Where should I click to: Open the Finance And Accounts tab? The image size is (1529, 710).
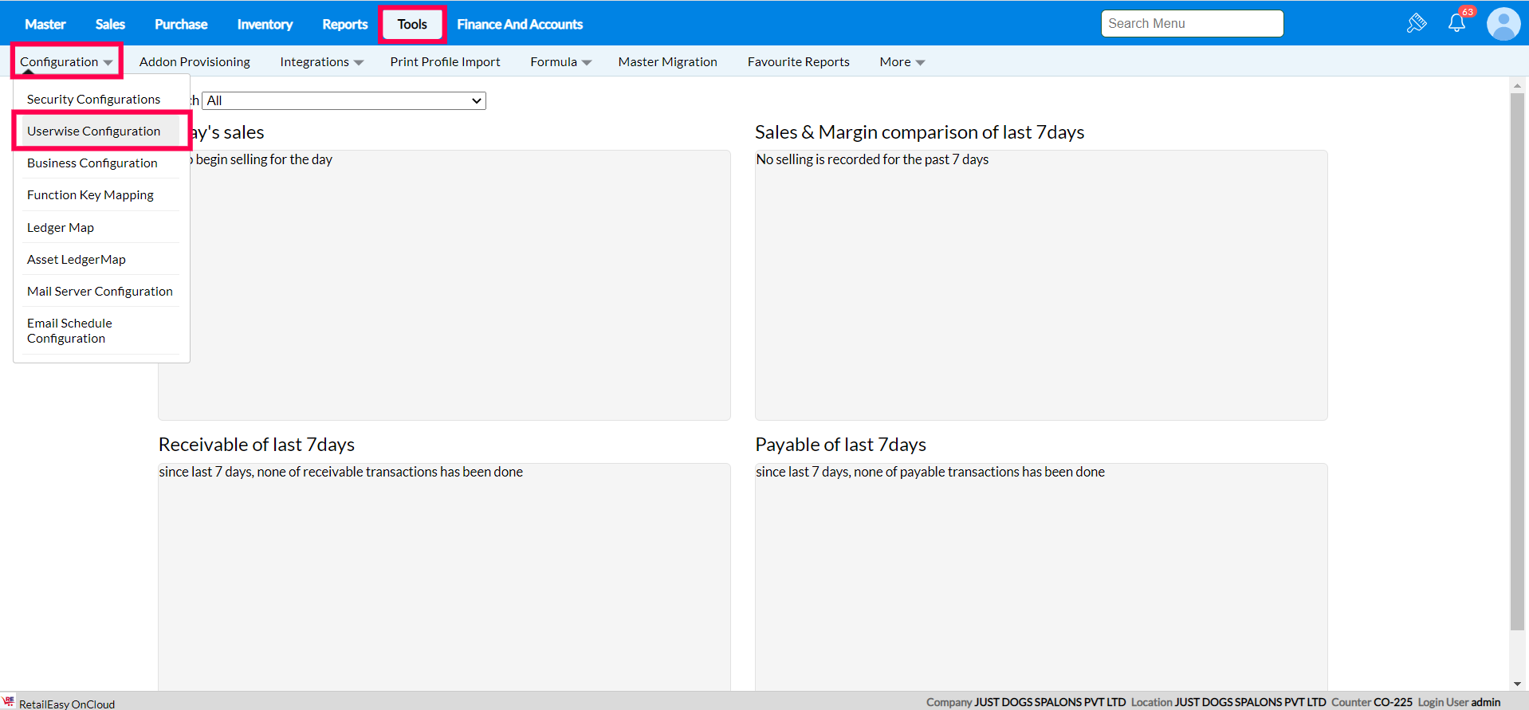click(520, 25)
